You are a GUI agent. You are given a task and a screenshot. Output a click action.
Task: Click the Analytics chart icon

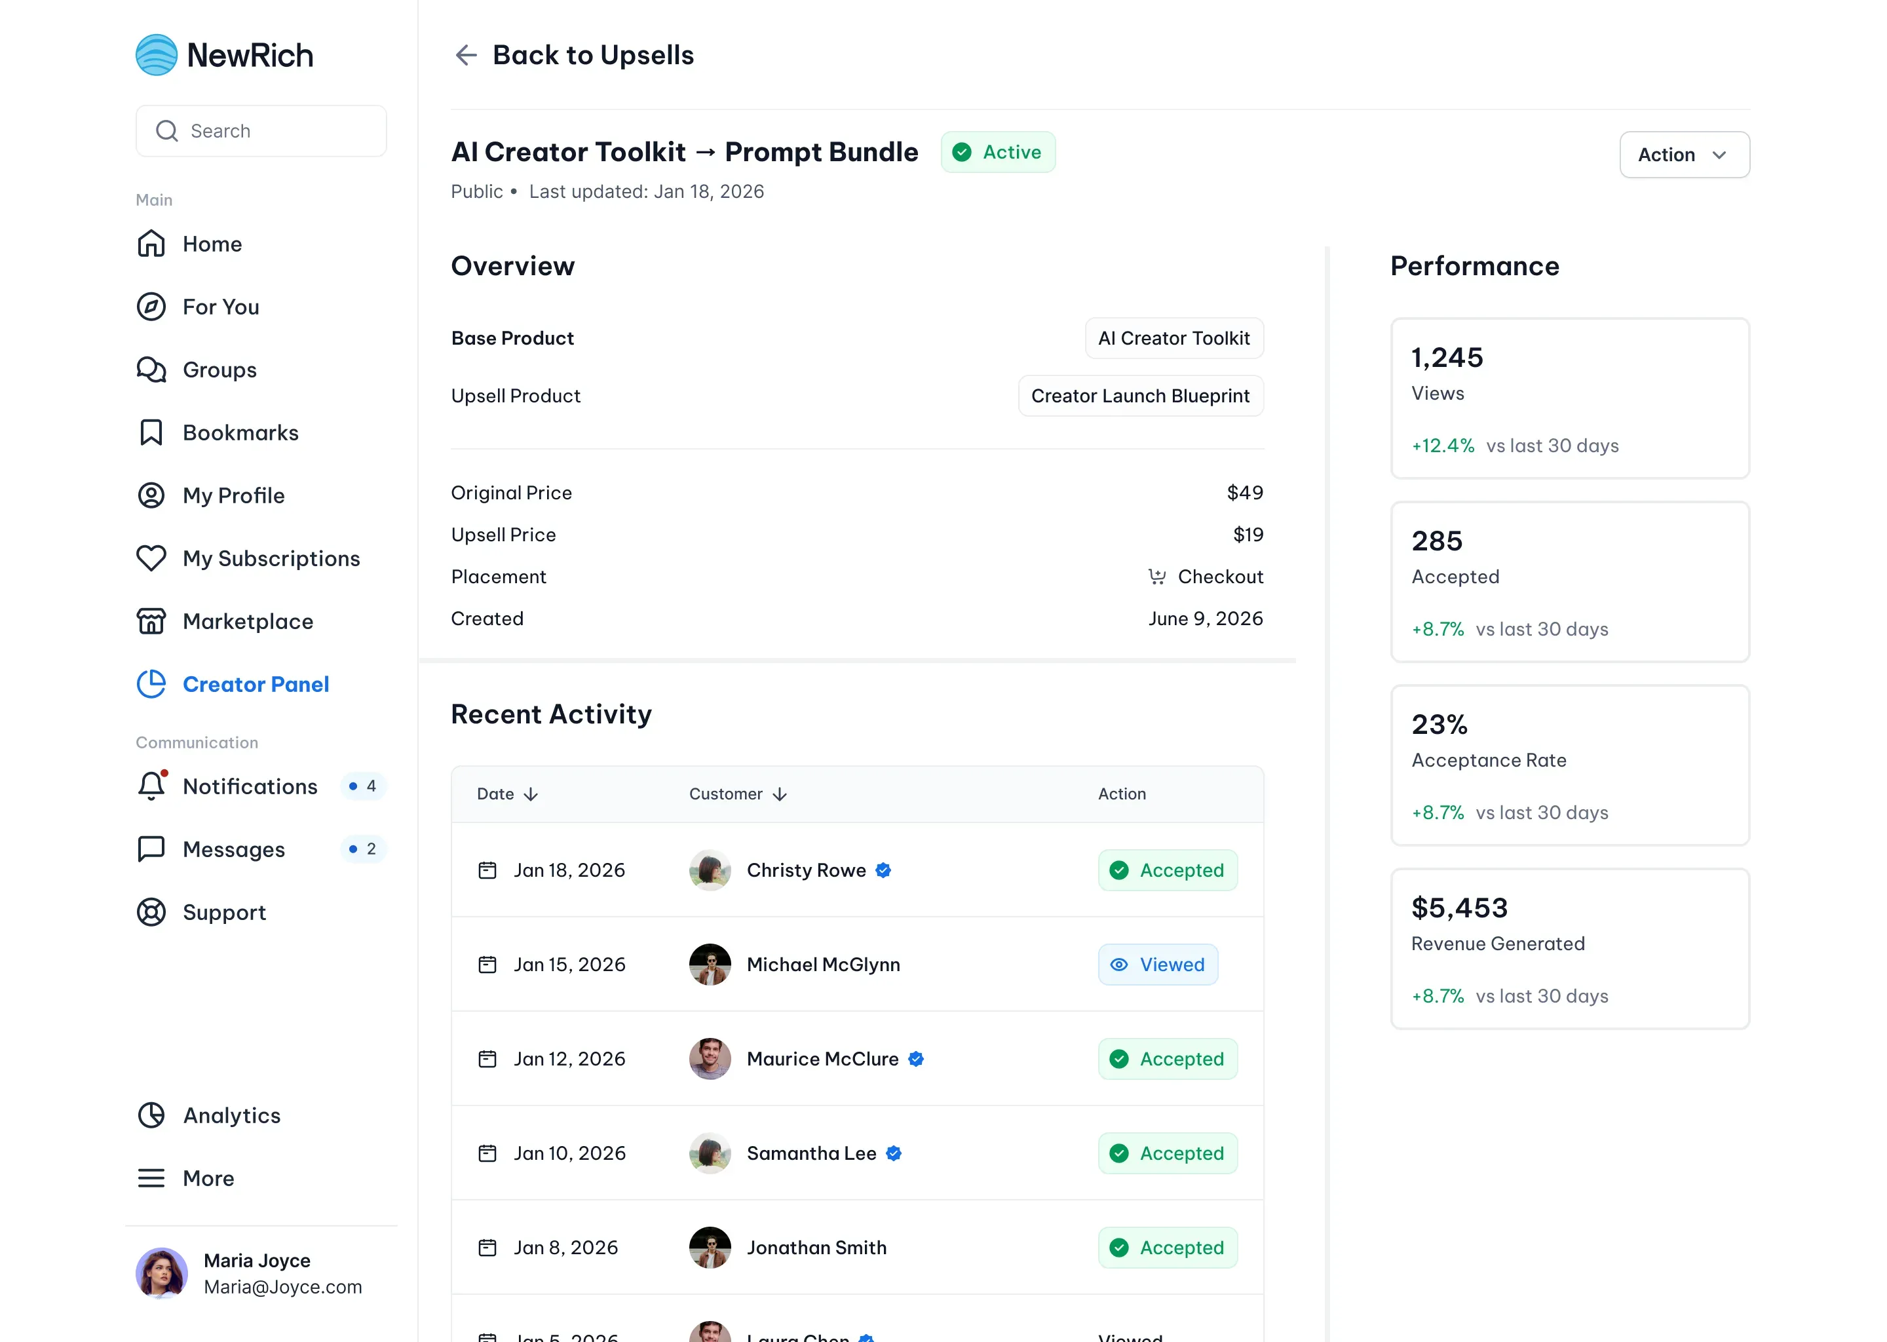coord(151,1115)
